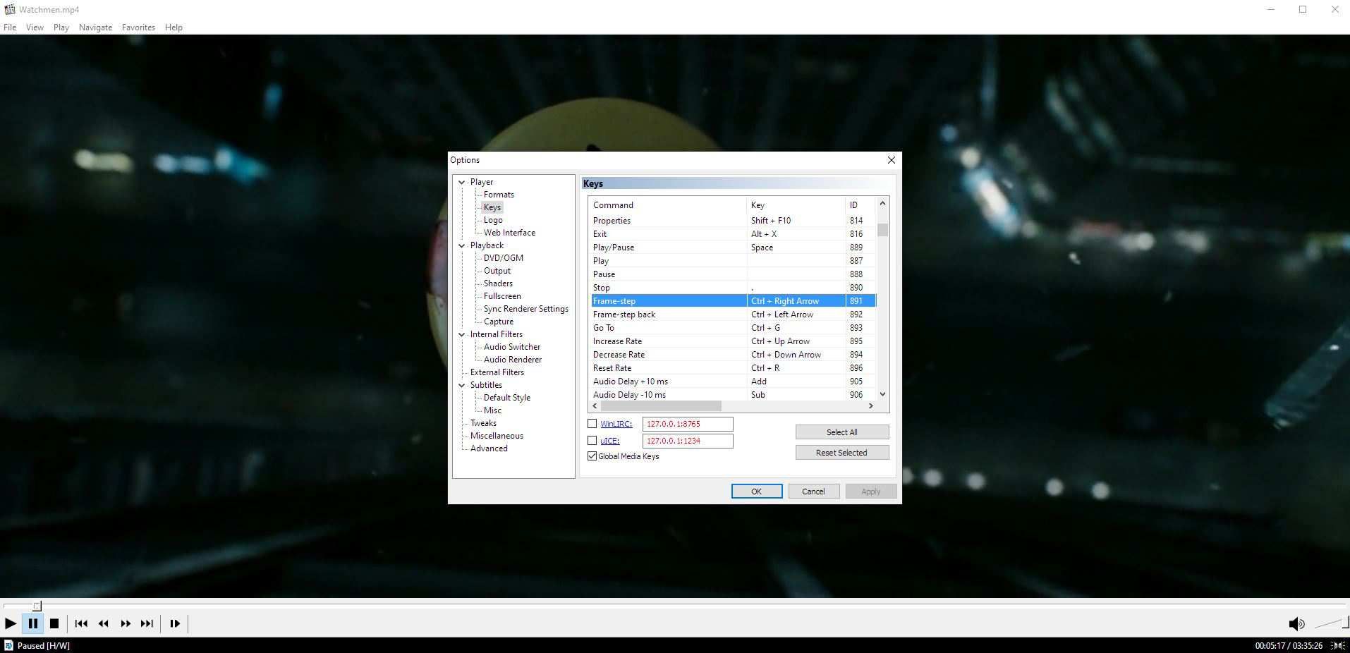1350x653 pixels.
Task: Select Tweaks in the options tree
Action: coord(483,423)
